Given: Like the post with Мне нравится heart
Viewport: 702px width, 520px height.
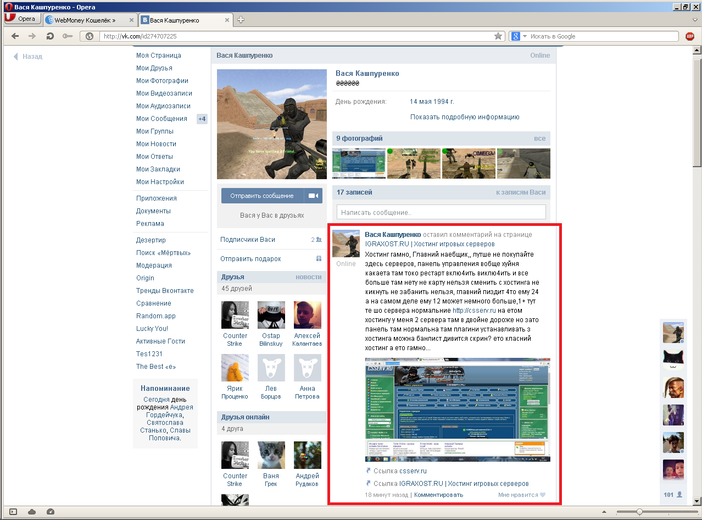Looking at the screenshot, I should [522, 495].
